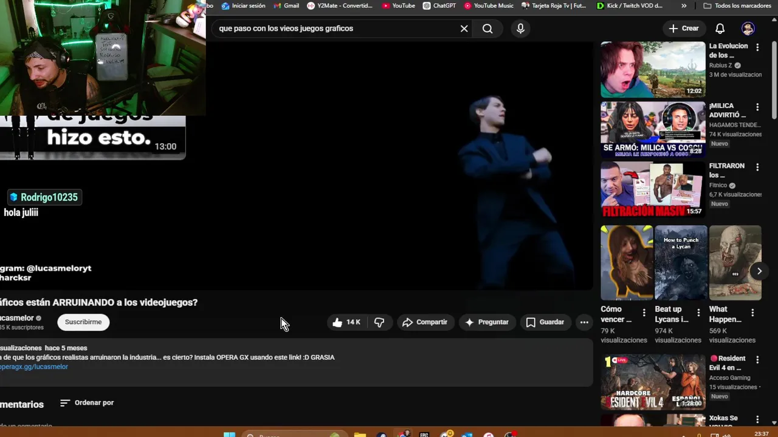Image resolution: width=778 pixels, height=437 pixels.
Task: Click the FILTRARON los video title
Action: click(727, 171)
